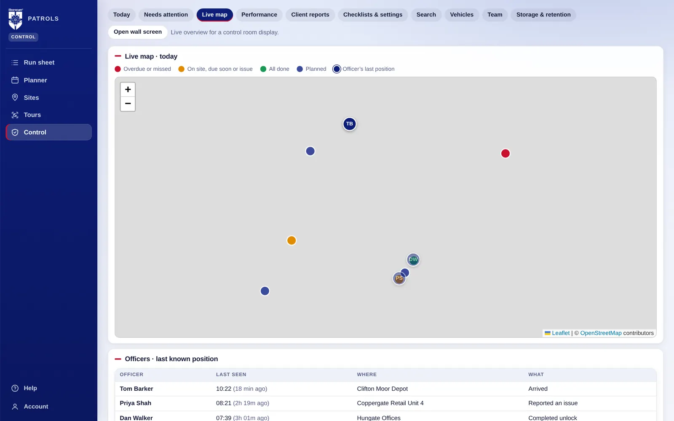
Task: Open the Needs attention tab
Action: [x=166, y=15]
